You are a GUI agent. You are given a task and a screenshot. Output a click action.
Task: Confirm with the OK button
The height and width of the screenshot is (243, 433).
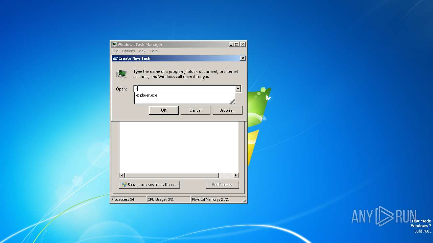pyautogui.click(x=164, y=110)
